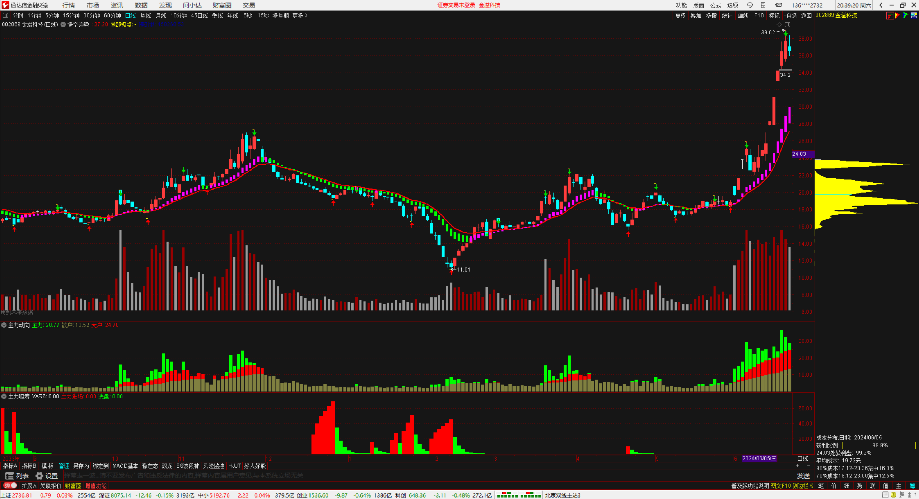Click the back arrow icon in title bar
The height and width of the screenshot is (499, 919).
pos(880,5)
